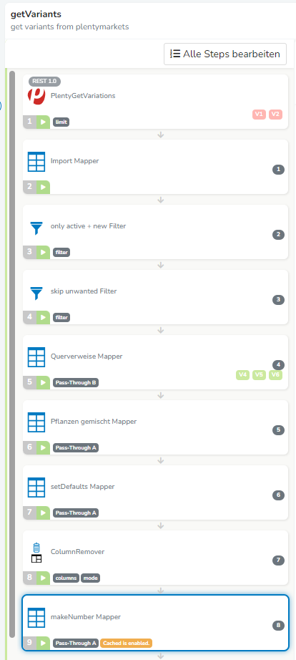Click the Import Mapper table icon
The image size is (296, 660).
[x=36, y=162]
